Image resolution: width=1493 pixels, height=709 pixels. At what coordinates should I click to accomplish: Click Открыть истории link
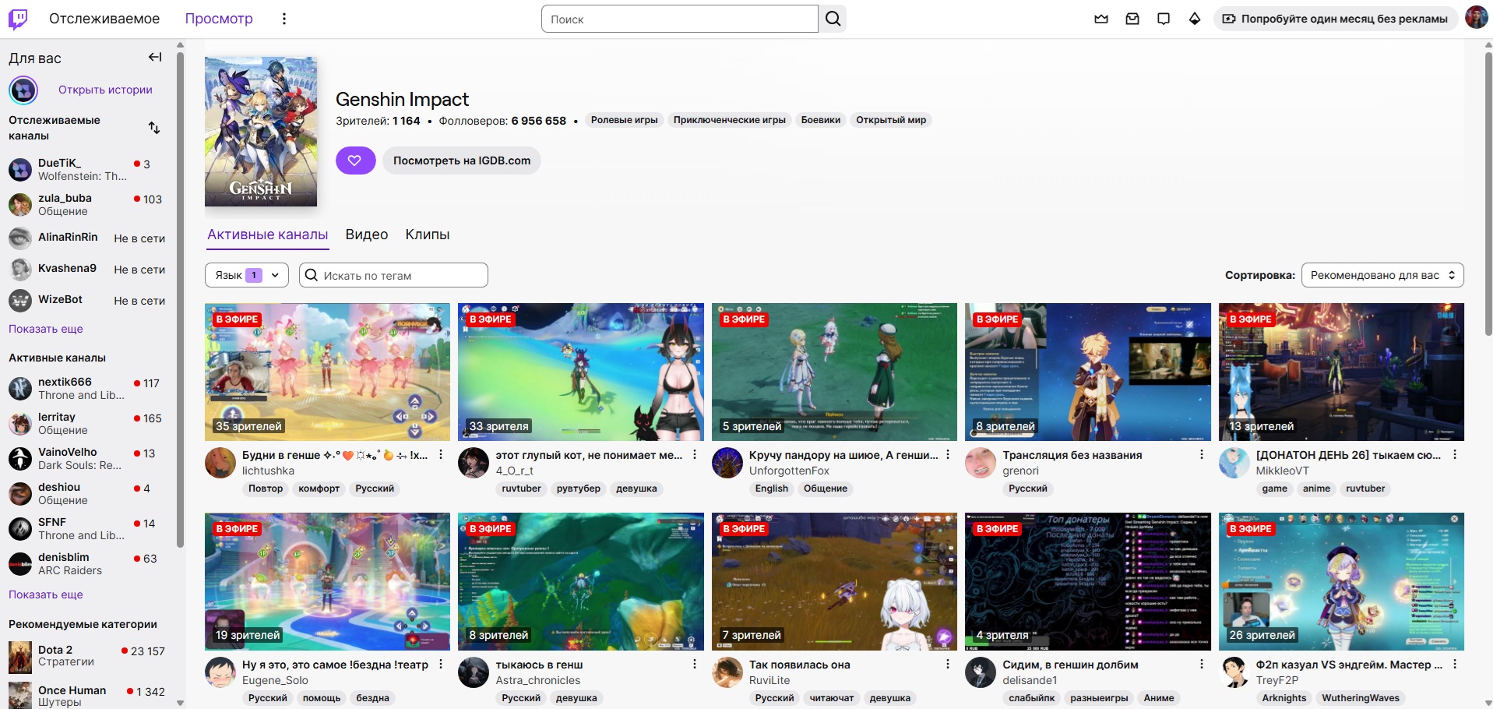[105, 90]
